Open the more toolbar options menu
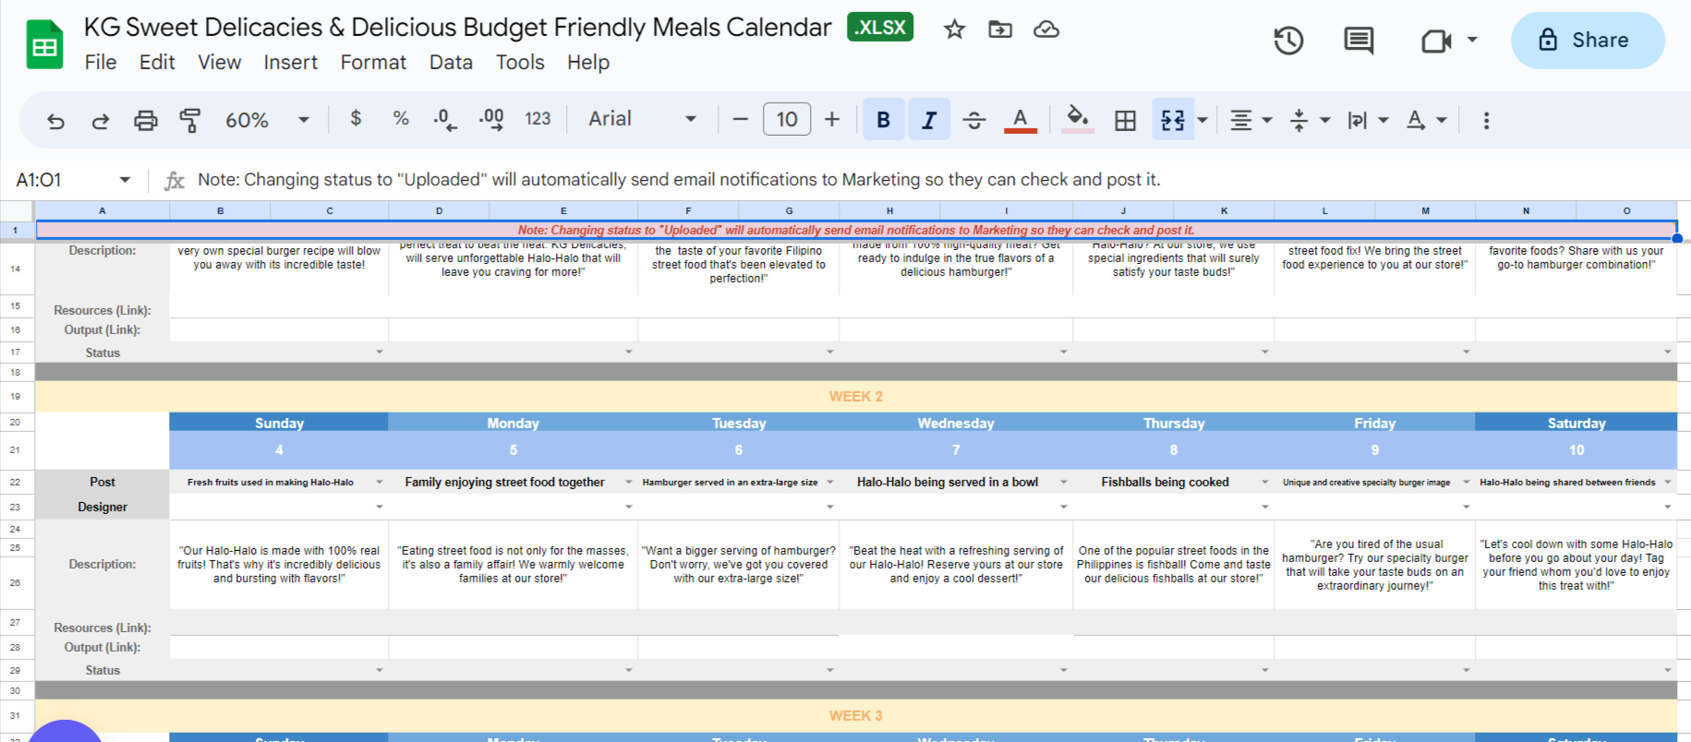 pos(1486,120)
